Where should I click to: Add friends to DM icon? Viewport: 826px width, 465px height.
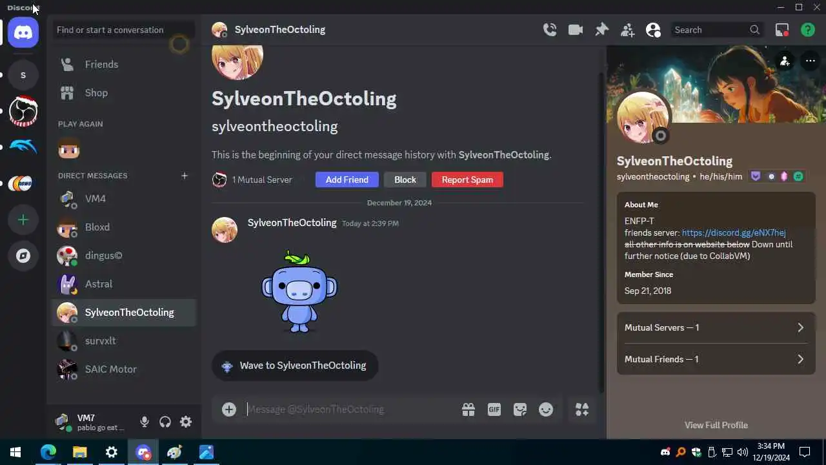point(627,30)
